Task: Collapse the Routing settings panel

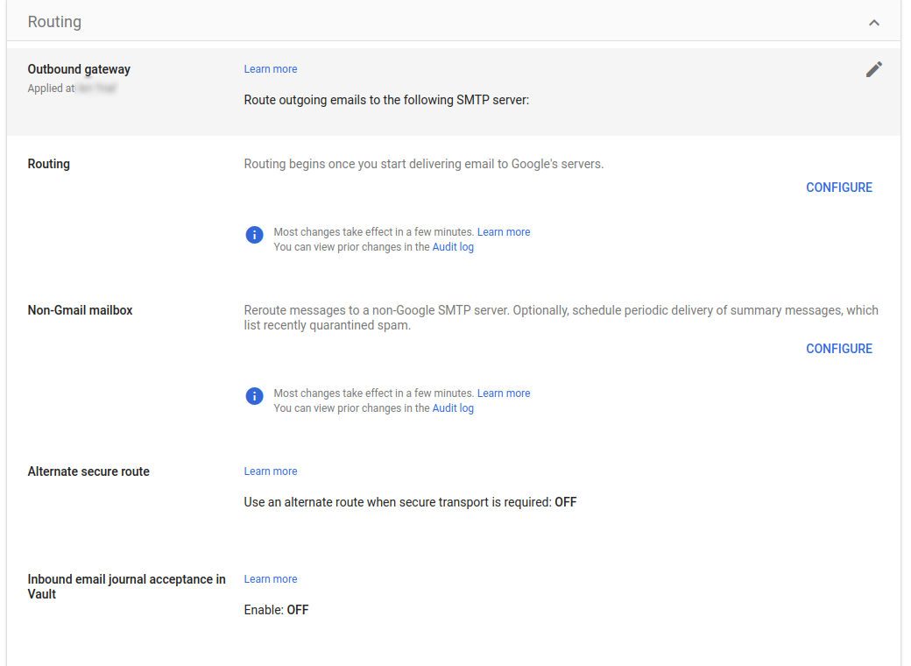Action: [x=873, y=22]
